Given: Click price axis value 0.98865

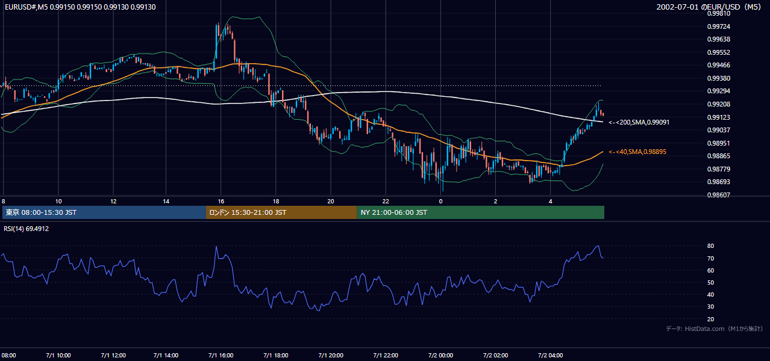Looking at the screenshot, I should (718, 156).
